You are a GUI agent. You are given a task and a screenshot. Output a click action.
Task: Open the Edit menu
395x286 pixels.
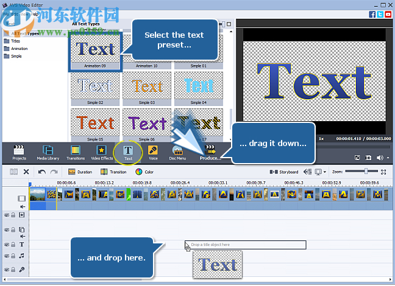[x=15, y=15]
